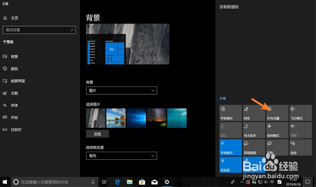Click the 网络 quick action

click(x=253, y=113)
